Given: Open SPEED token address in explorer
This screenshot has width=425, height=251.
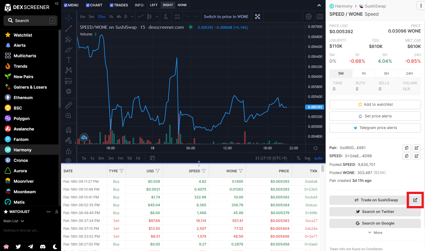Looking at the screenshot, I should (417, 156).
